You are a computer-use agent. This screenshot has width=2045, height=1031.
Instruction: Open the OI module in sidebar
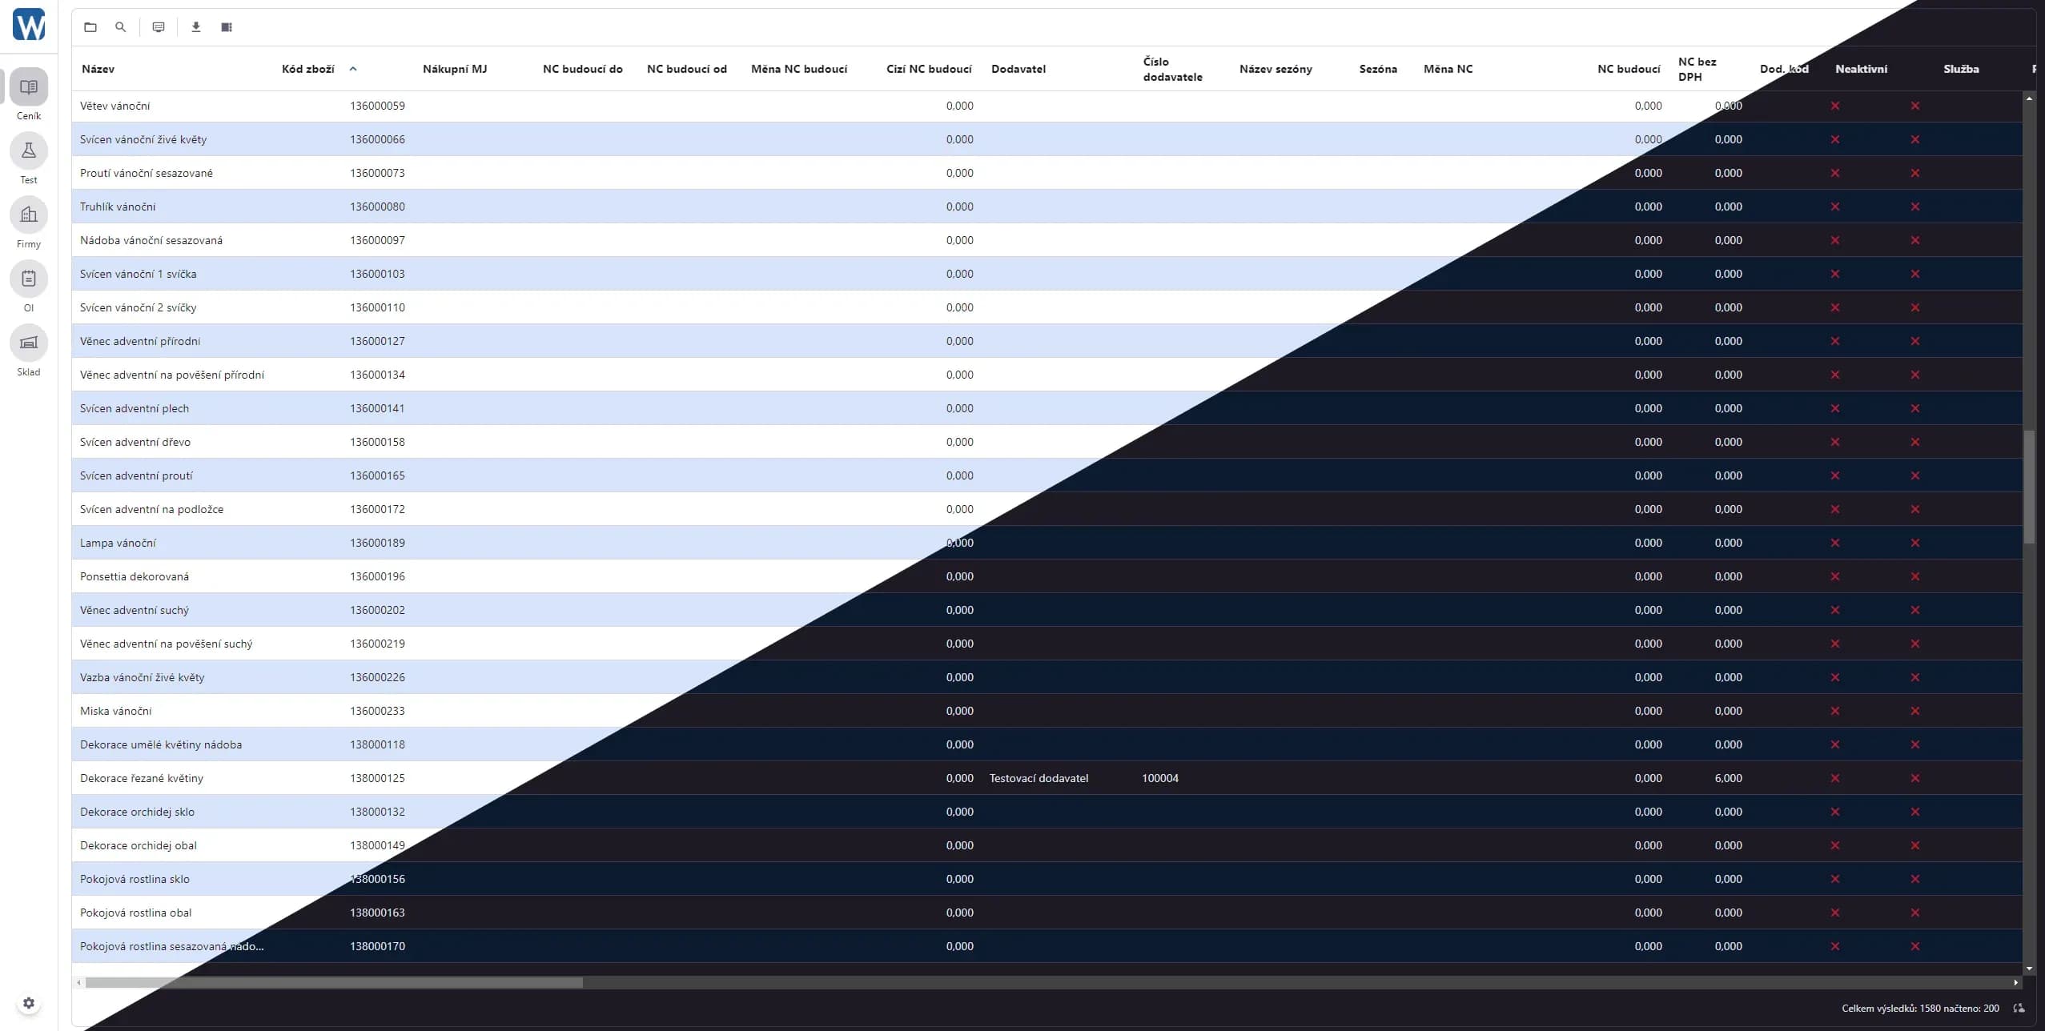pos(29,279)
